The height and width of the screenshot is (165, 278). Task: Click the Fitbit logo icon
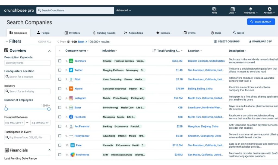tap(71, 79)
